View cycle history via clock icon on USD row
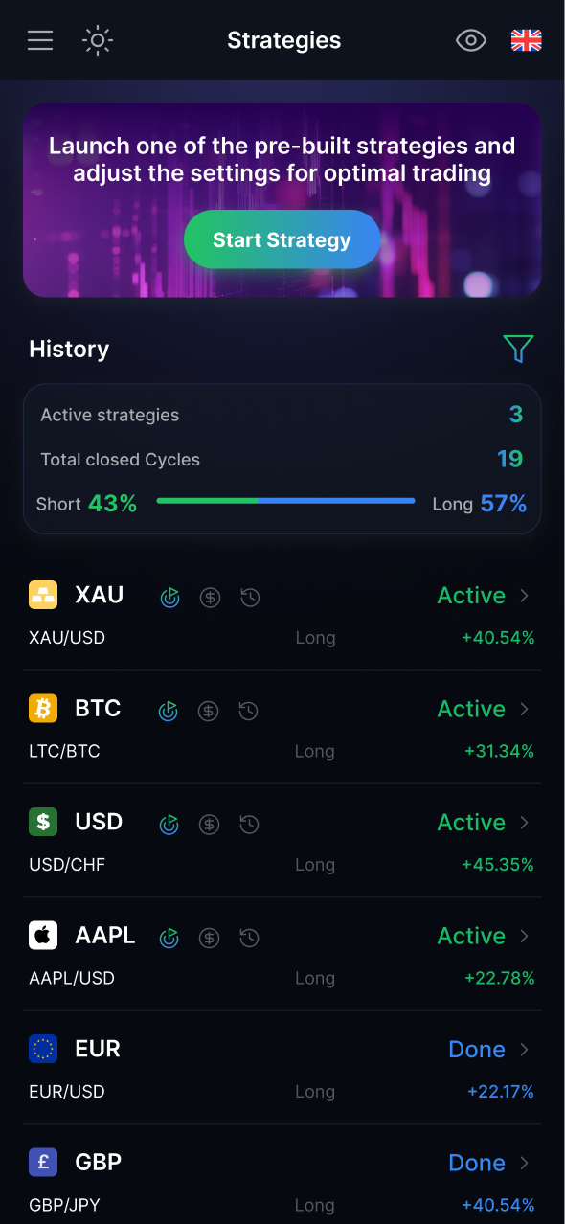 pos(249,824)
